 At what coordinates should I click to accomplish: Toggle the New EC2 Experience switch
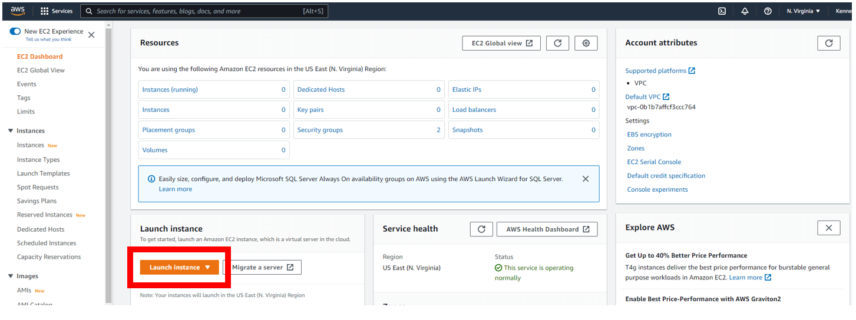click(15, 31)
